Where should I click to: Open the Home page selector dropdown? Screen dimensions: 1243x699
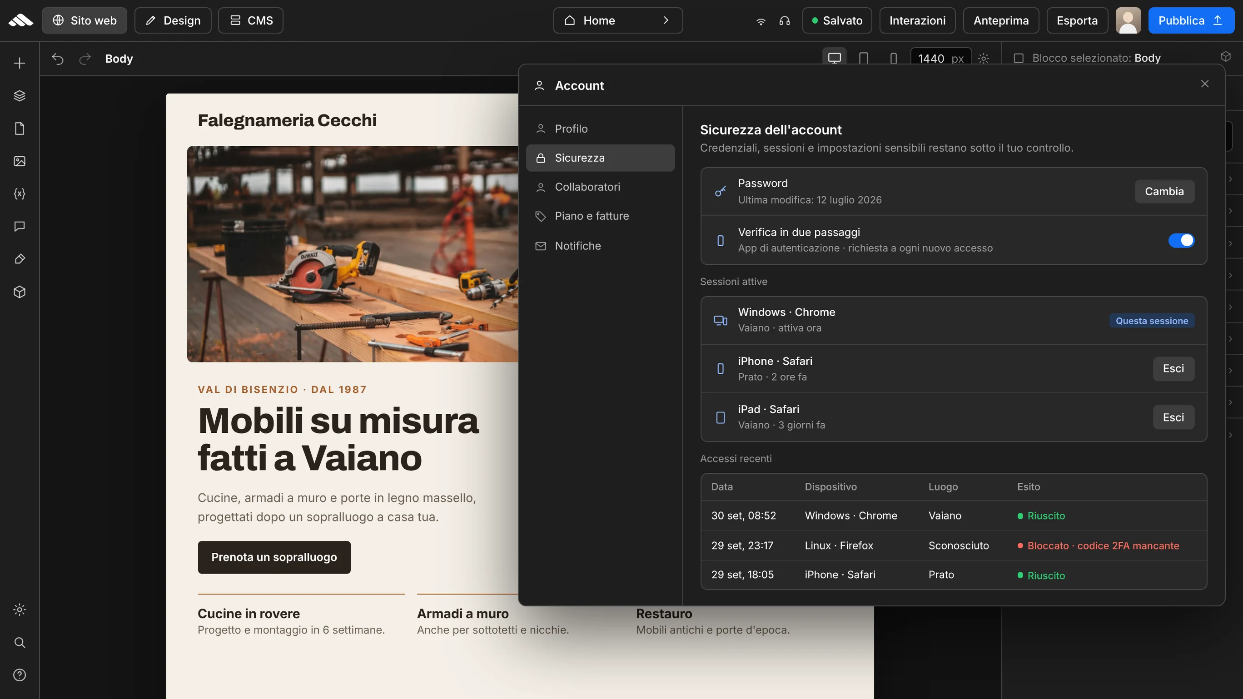tap(618, 20)
